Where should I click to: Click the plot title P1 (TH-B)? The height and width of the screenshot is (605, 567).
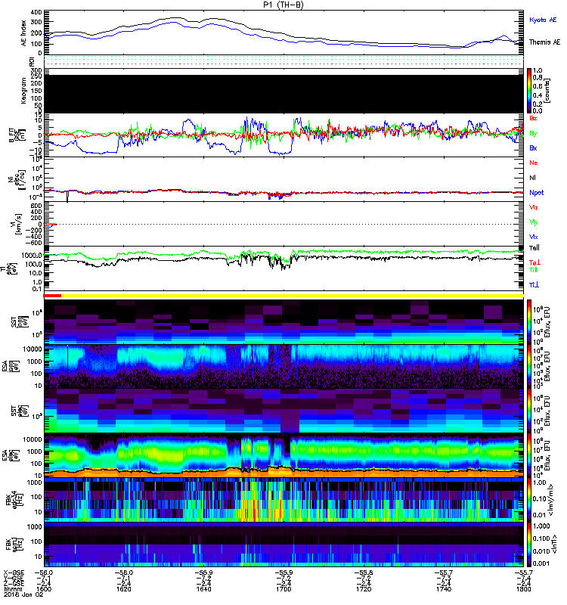coord(283,5)
